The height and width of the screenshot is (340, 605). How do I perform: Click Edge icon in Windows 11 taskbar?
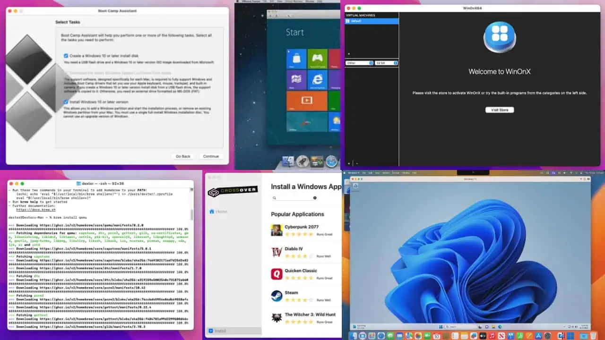[x=500, y=327]
